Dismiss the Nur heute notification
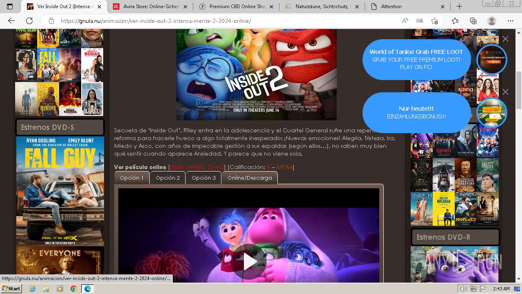The height and width of the screenshot is (294, 522). (505, 92)
